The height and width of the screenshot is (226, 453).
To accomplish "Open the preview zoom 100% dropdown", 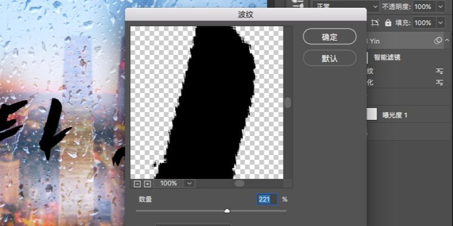I will (x=189, y=183).
